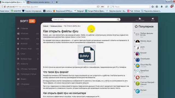Open the Cloud Mail.Ru link

coord(146,65)
